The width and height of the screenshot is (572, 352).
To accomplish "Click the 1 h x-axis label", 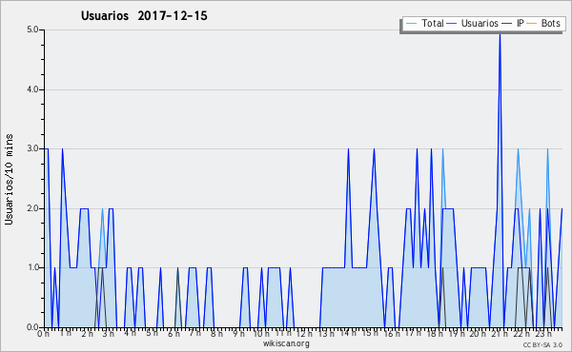I will coord(66,333).
